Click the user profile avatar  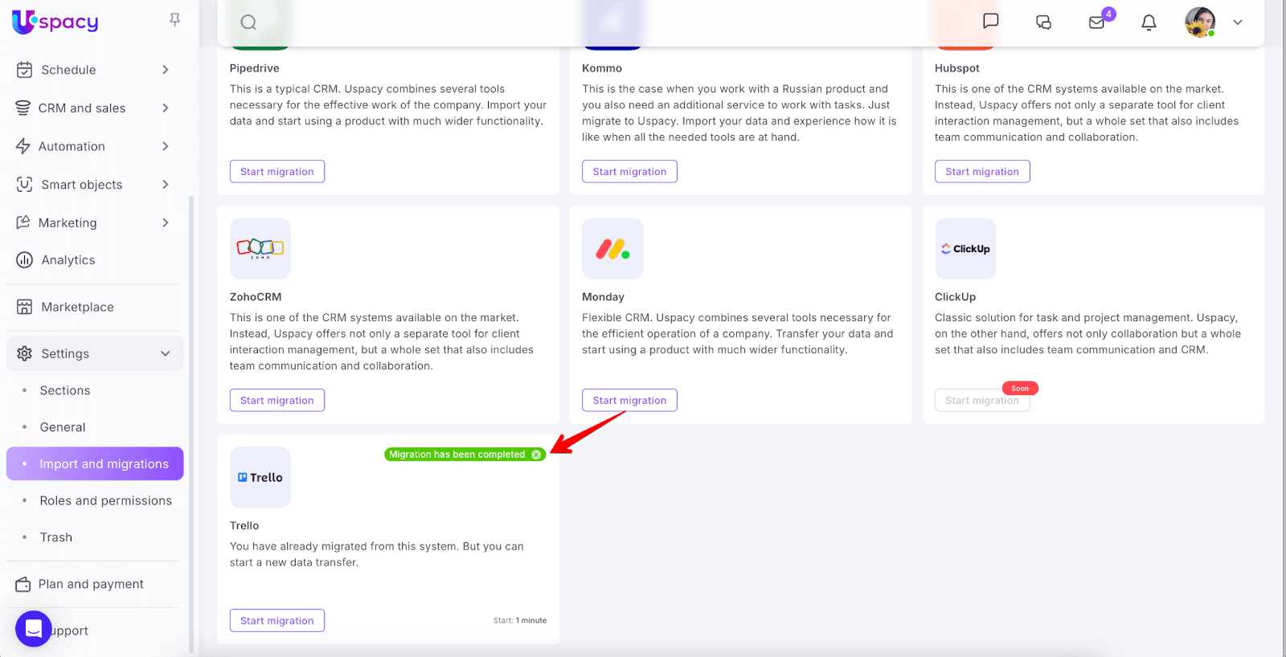[1200, 22]
